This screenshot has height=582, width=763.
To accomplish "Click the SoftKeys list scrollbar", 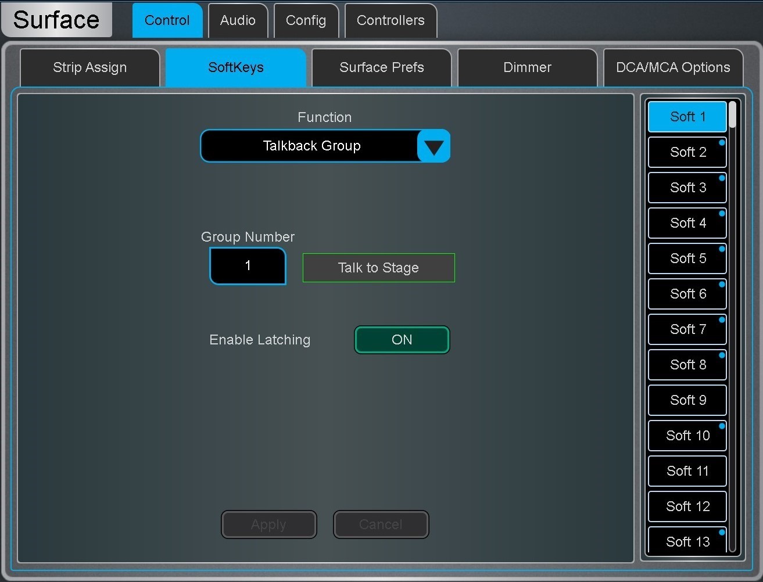I will (733, 326).
